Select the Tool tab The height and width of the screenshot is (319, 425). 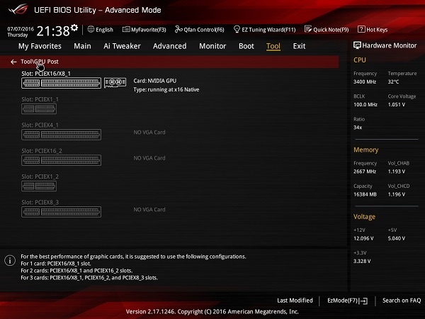tap(273, 46)
